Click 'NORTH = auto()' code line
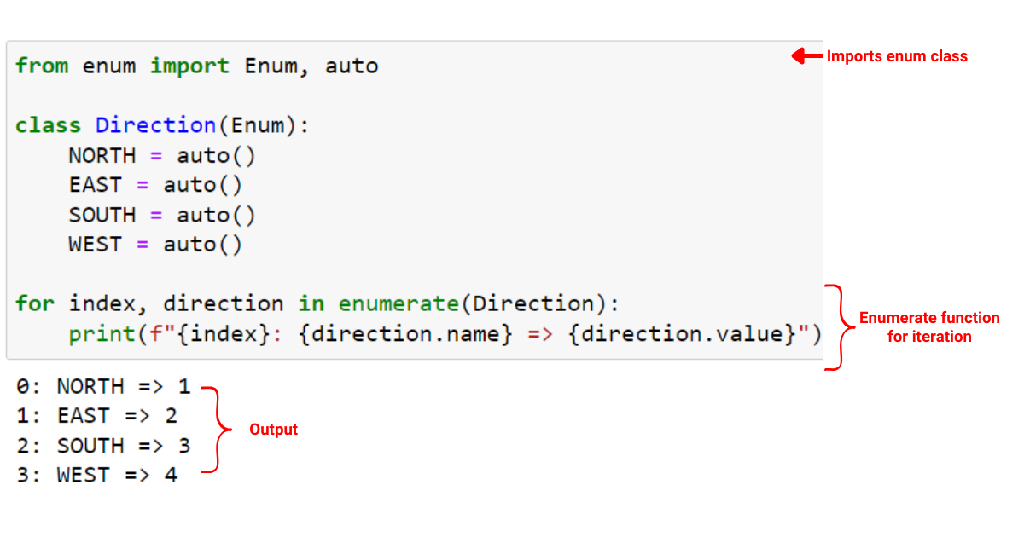Viewport: 1024px width, 537px height. click(162, 155)
